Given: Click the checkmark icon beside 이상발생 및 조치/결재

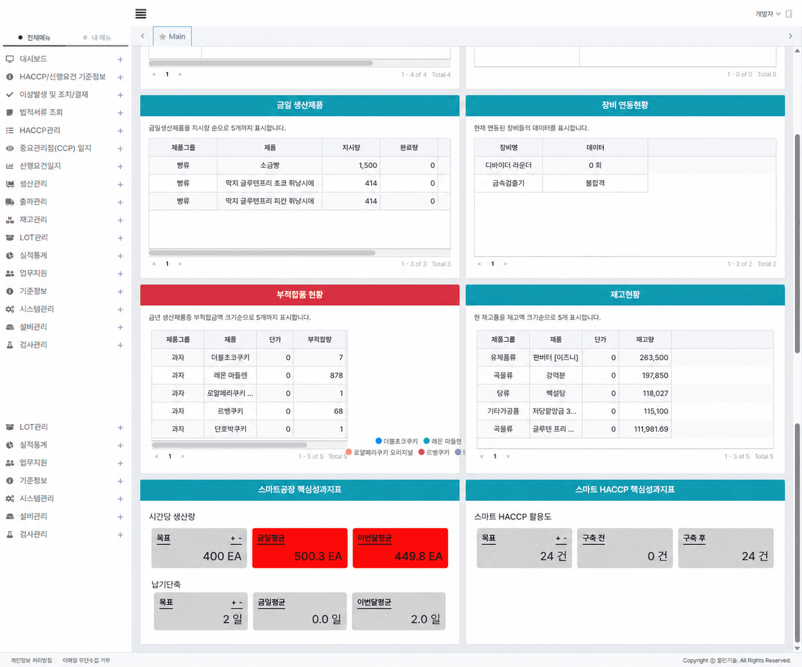Looking at the screenshot, I should pos(9,94).
